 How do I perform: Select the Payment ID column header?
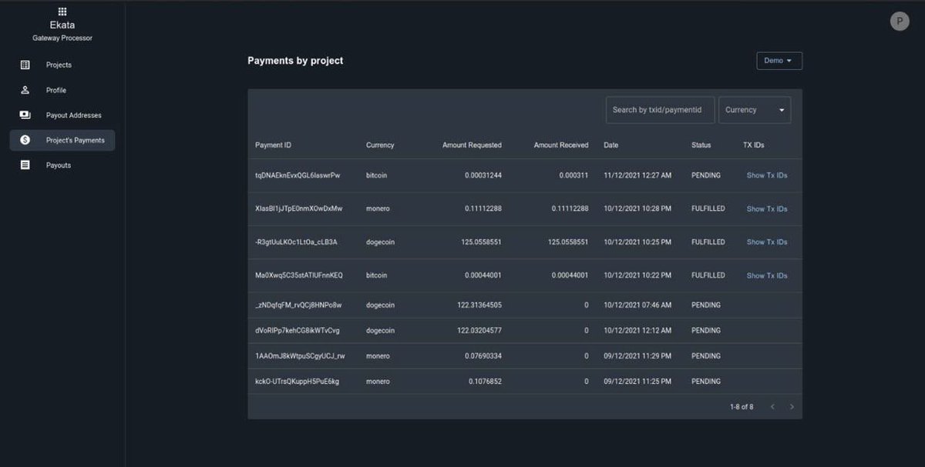coord(274,145)
